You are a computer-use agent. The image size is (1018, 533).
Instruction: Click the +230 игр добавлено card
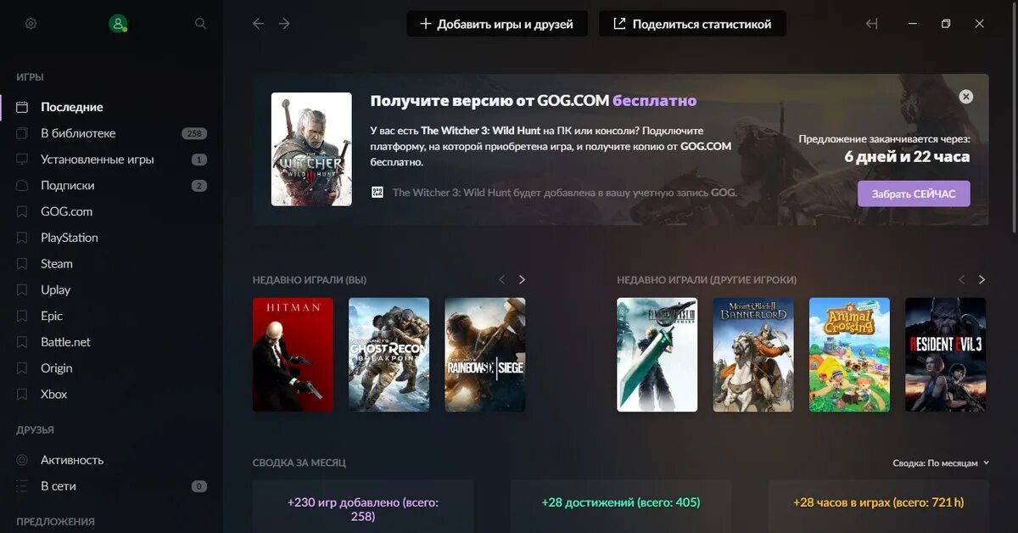click(x=363, y=507)
